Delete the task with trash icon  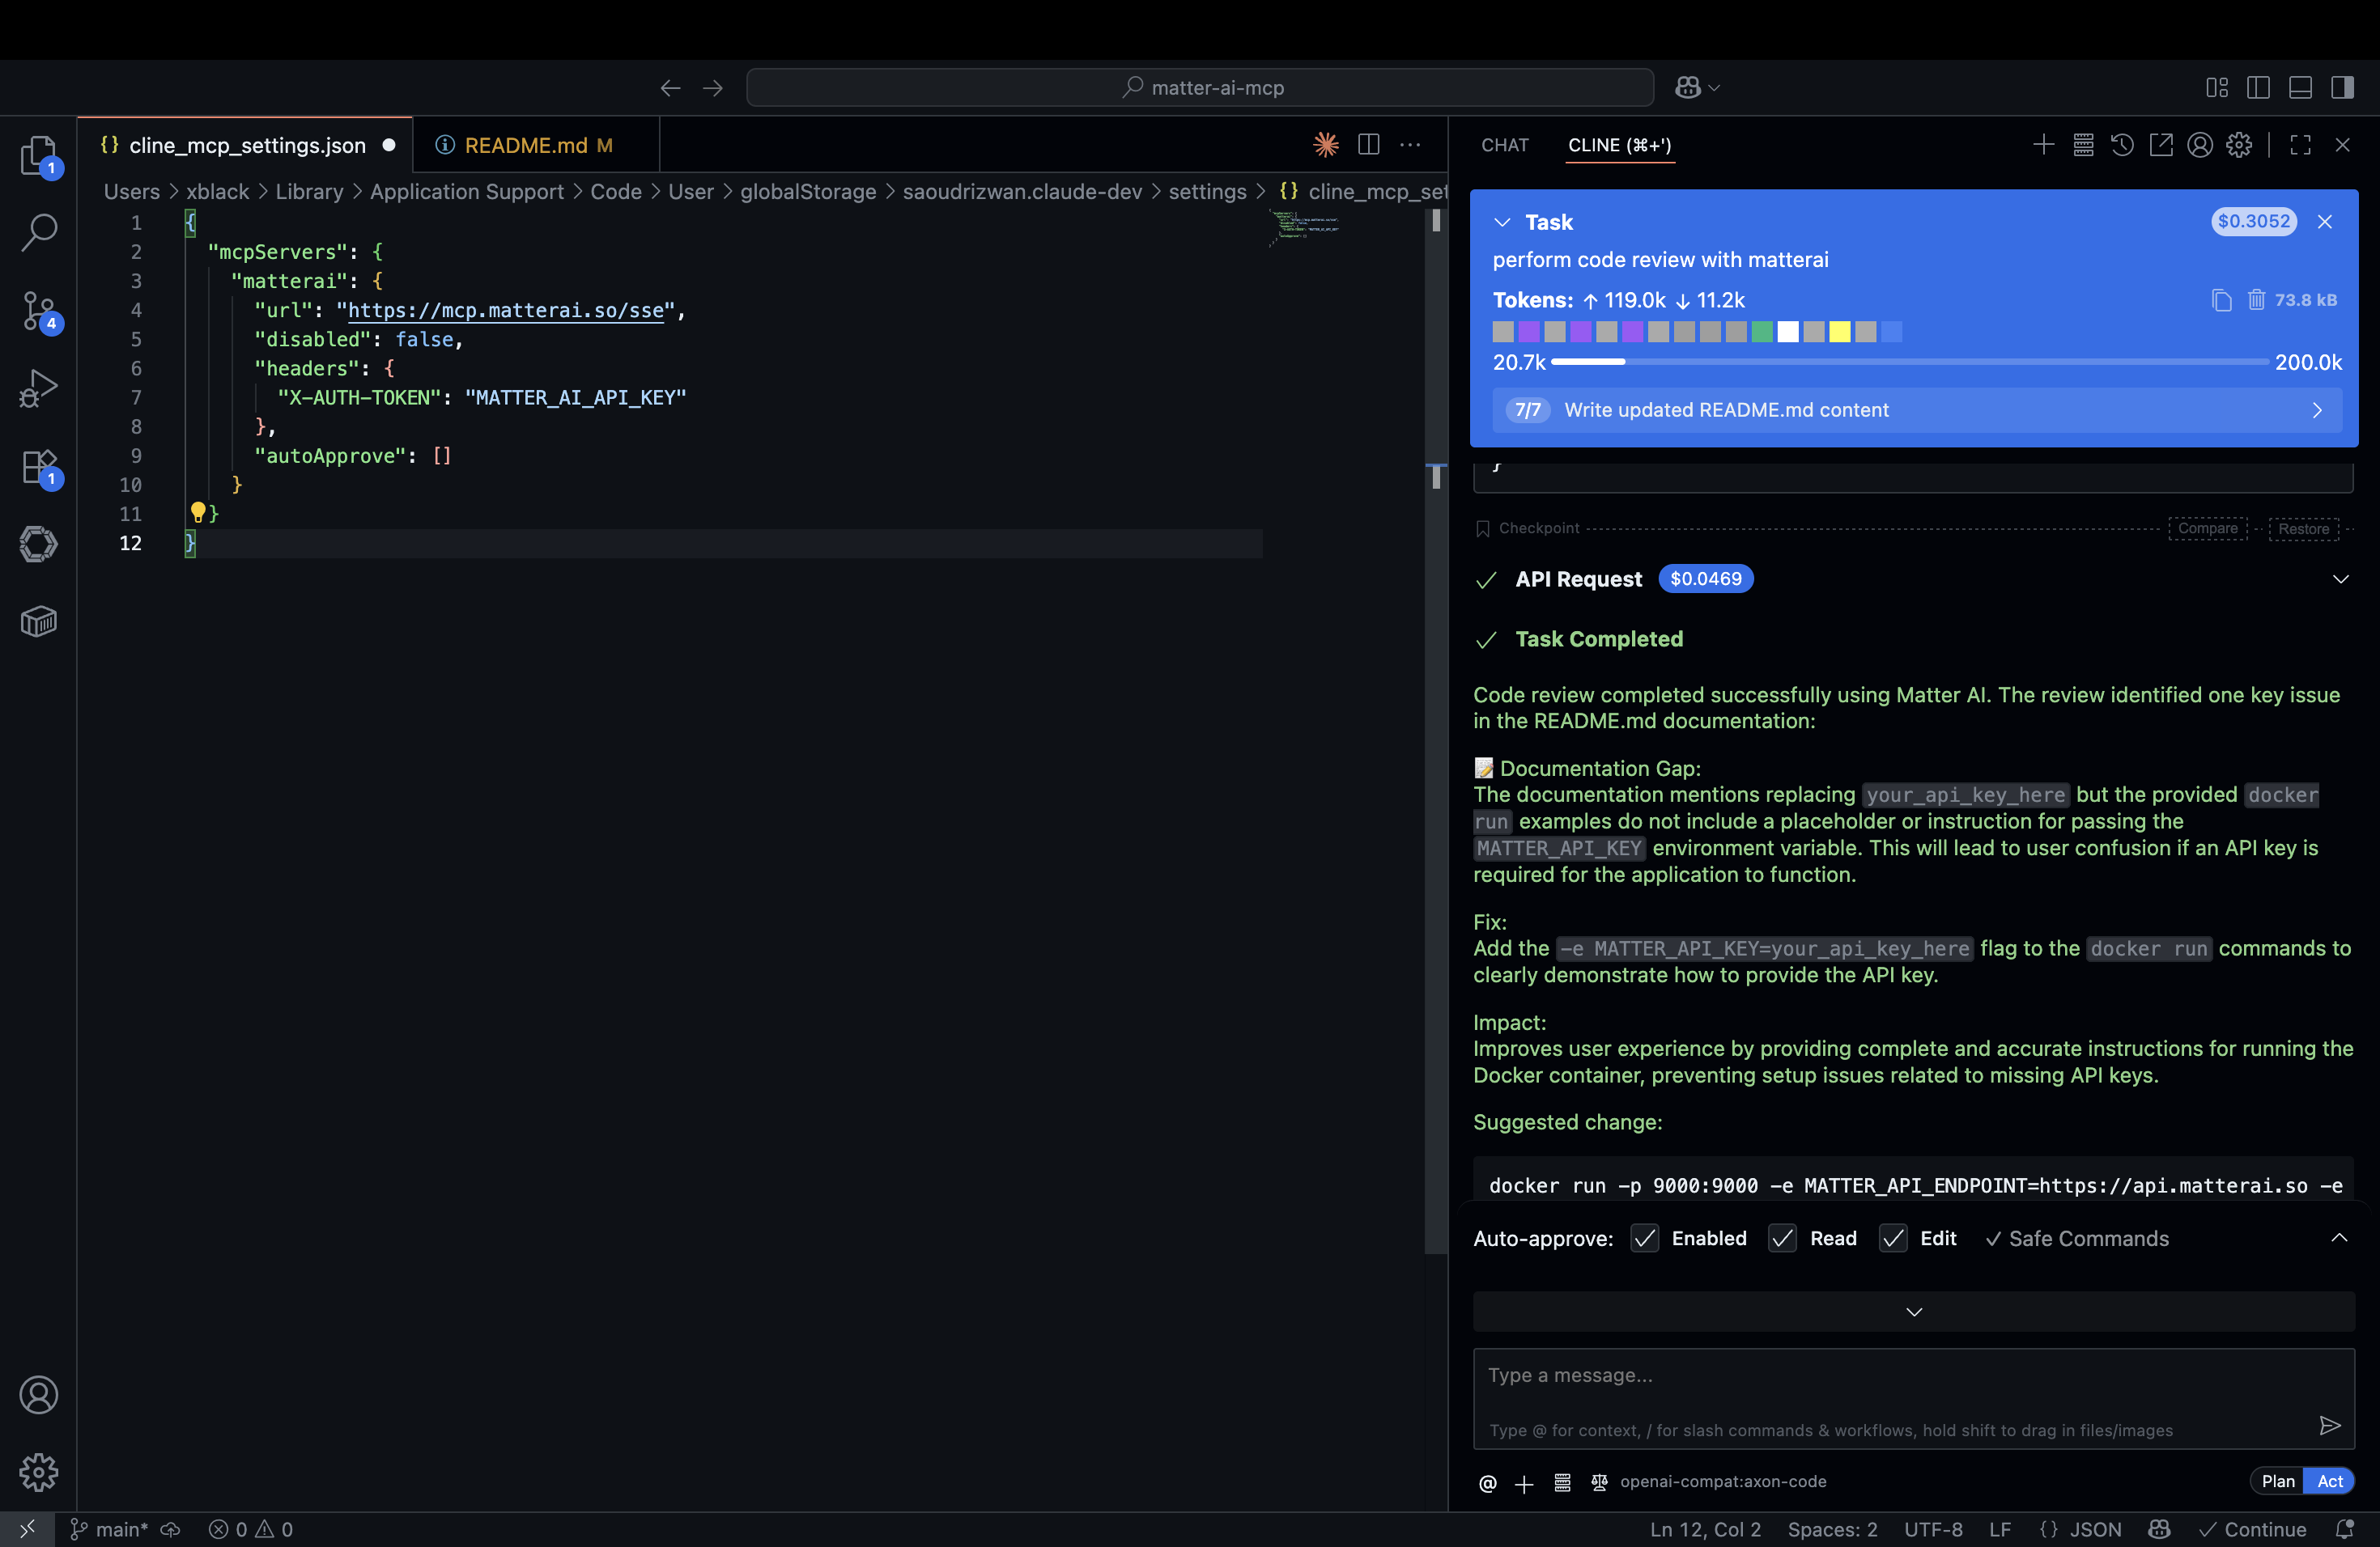coord(2256,300)
